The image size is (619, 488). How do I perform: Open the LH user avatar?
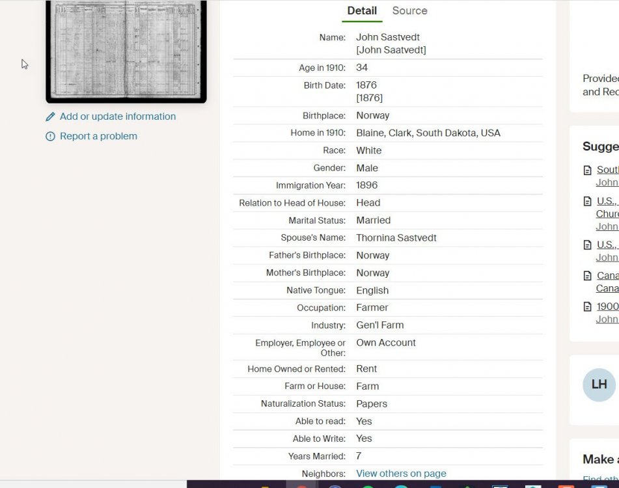point(599,385)
